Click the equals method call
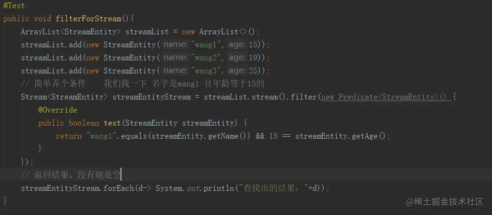492x215 pixels. click(134, 136)
